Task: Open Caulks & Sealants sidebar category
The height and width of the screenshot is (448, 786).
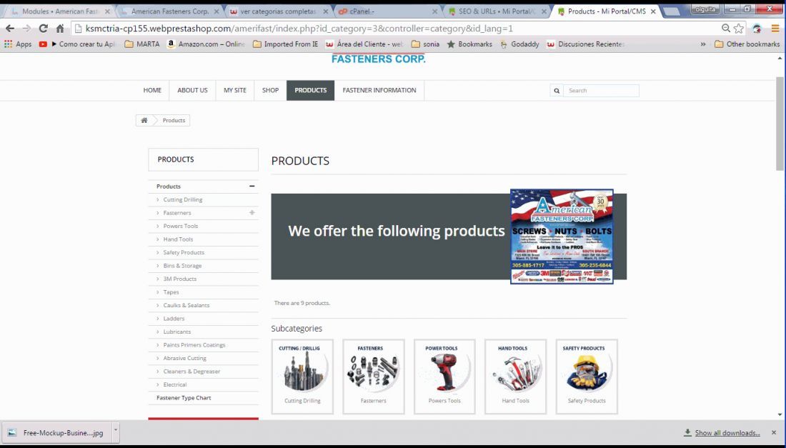Action: 186,305
